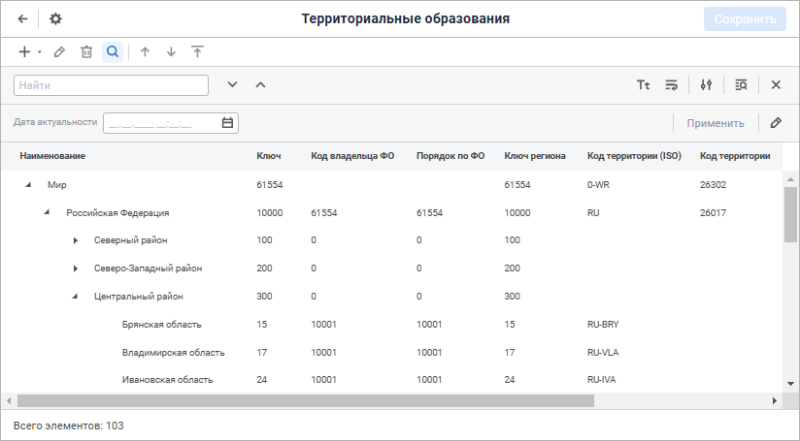Click into the Найти search field
This screenshot has height=441, width=800.
pyautogui.click(x=111, y=85)
